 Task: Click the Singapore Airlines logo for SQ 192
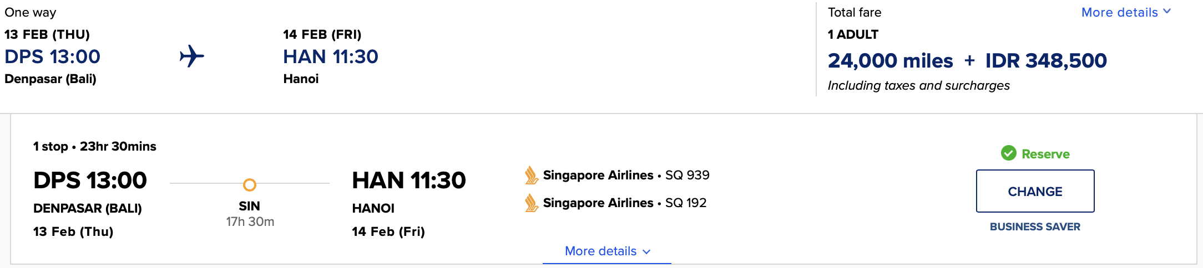pyautogui.click(x=531, y=203)
